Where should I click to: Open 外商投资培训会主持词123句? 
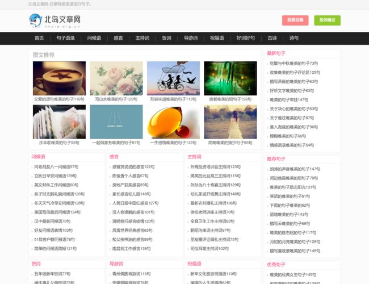click(x=215, y=167)
